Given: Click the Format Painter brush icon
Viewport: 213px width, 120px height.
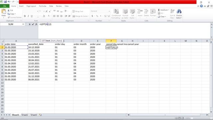Looking at the screenshot, I should point(9,17).
